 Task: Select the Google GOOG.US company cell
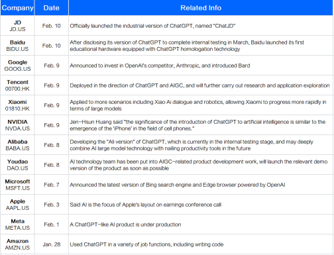click(17, 66)
